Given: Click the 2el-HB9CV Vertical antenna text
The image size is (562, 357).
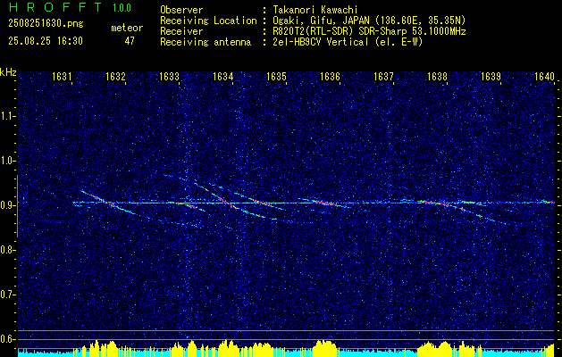Looking at the screenshot, I should (348, 42).
